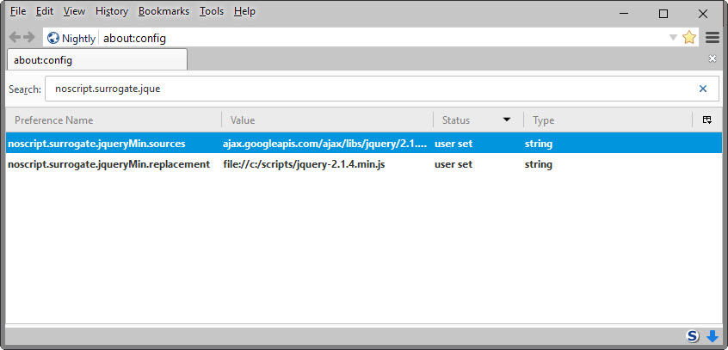Screen dimensions: 728x350
Task: Click 'string' type of the replacement row
Action: tap(539, 164)
